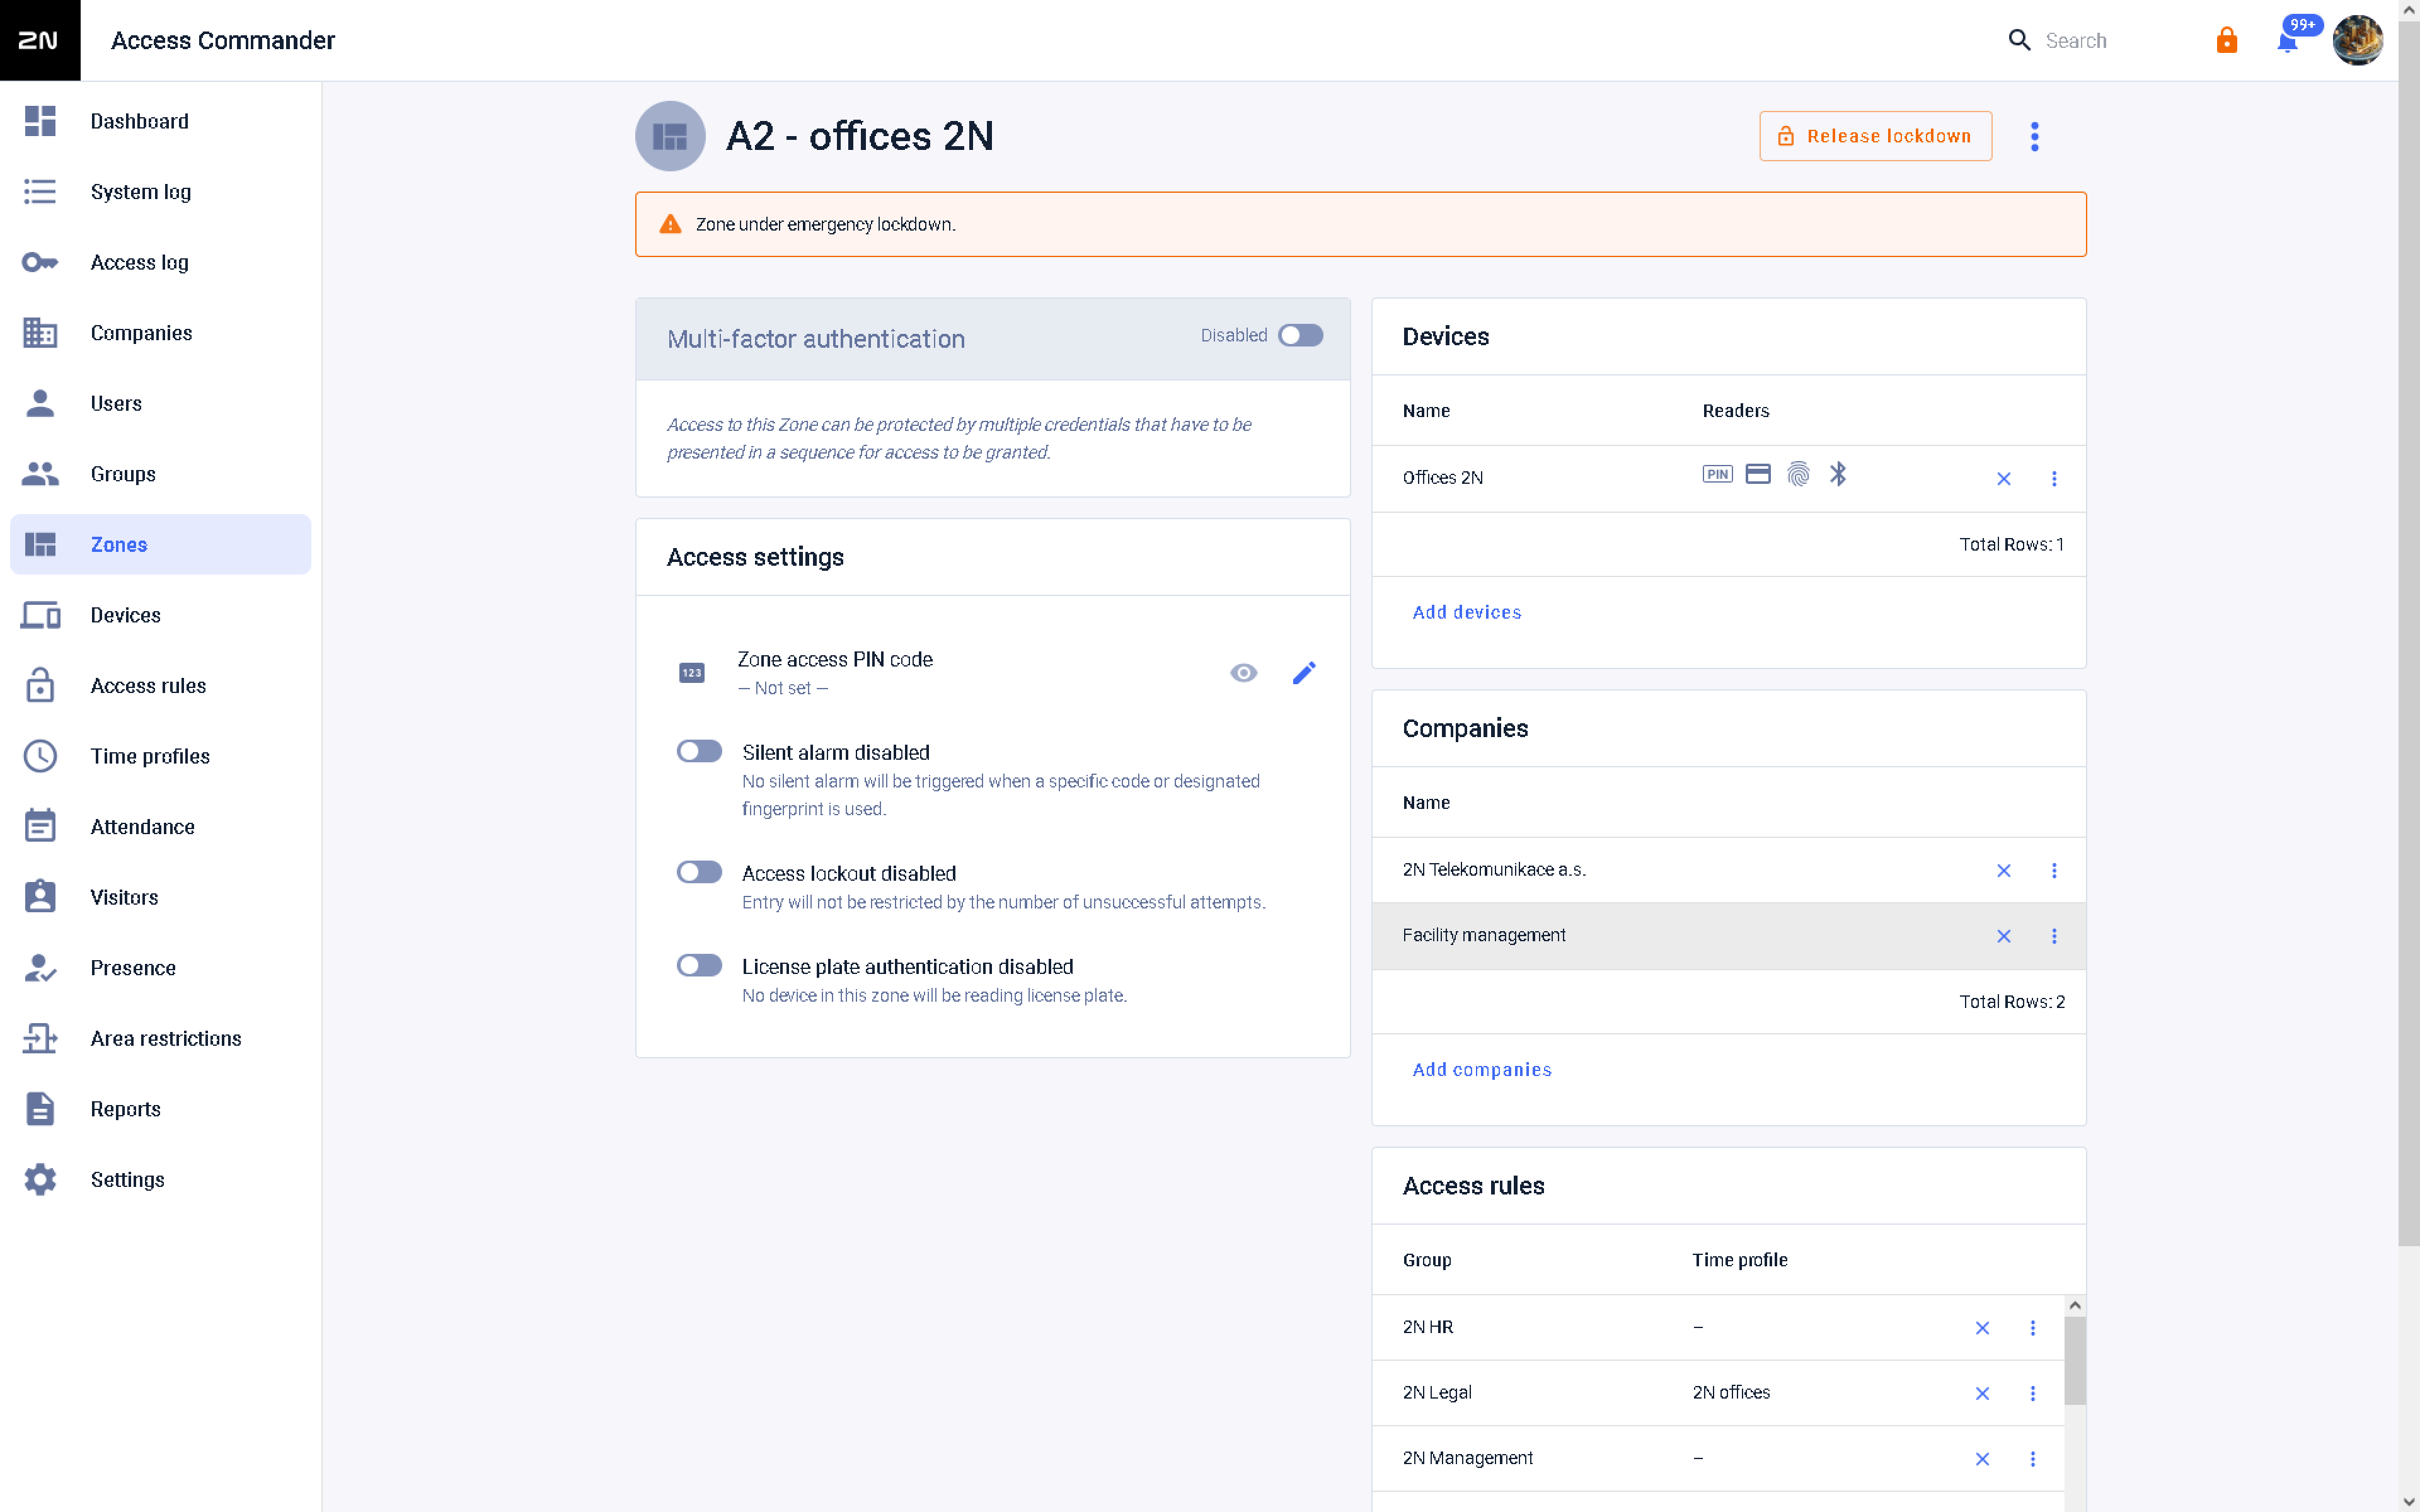Open notifications bell with 99+ badge

click(x=2288, y=40)
